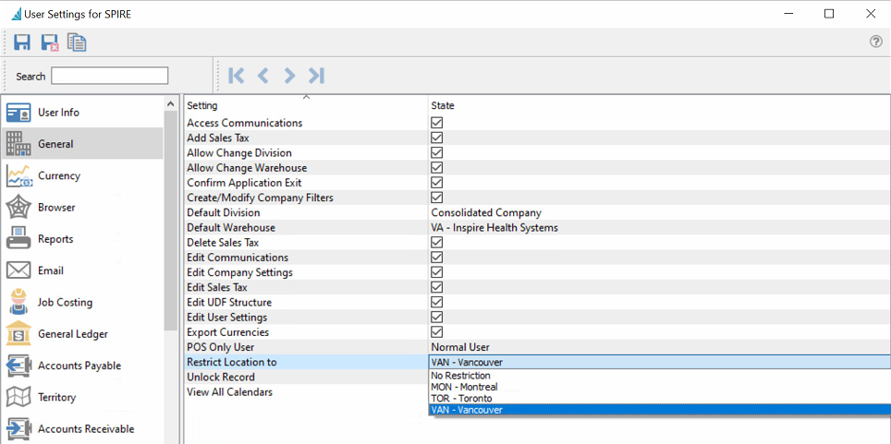Go to next record arrow
Viewport: 891px width, 444px height.
pyautogui.click(x=289, y=76)
